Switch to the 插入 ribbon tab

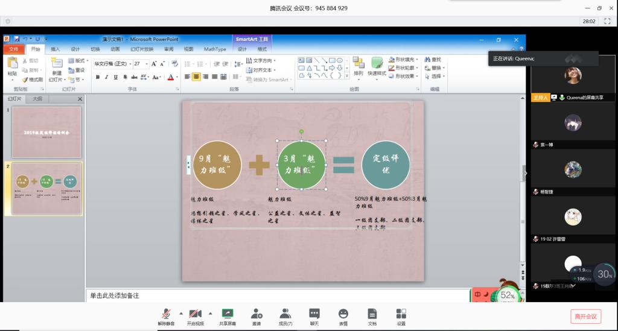coord(55,49)
